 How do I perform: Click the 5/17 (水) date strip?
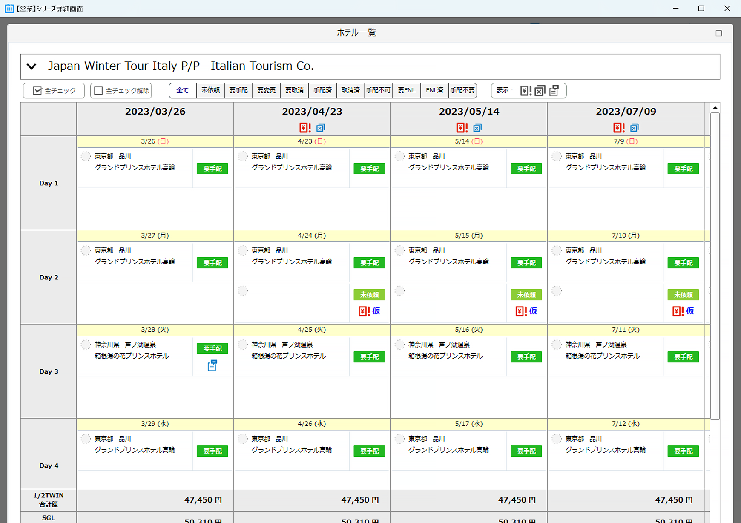pyautogui.click(x=469, y=424)
